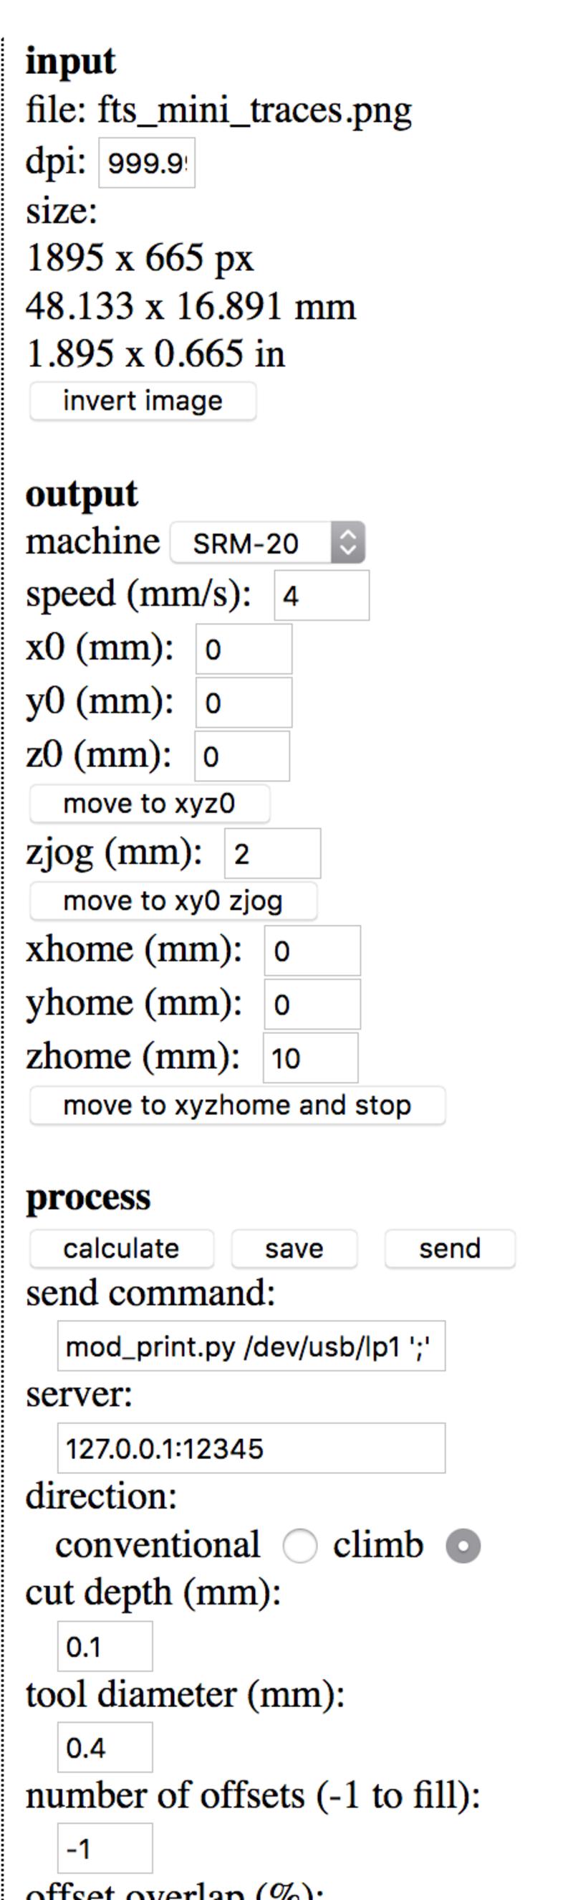Edit the tool diameter (mm) field

tap(105, 1747)
